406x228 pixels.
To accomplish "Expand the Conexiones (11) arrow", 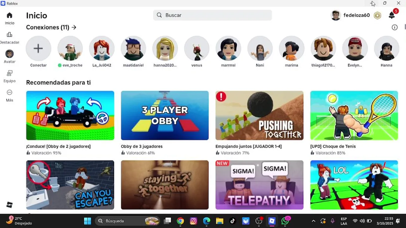I will click(x=74, y=27).
